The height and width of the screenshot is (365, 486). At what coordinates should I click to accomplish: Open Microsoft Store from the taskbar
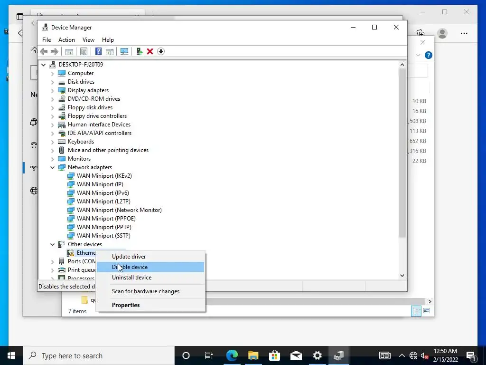pyautogui.click(x=275, y=355)
